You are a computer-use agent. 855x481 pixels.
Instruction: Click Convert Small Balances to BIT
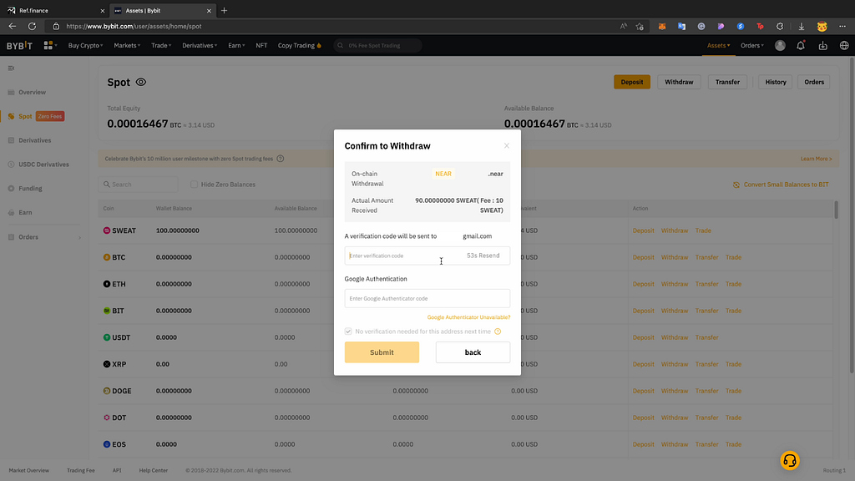click(781, 185)
